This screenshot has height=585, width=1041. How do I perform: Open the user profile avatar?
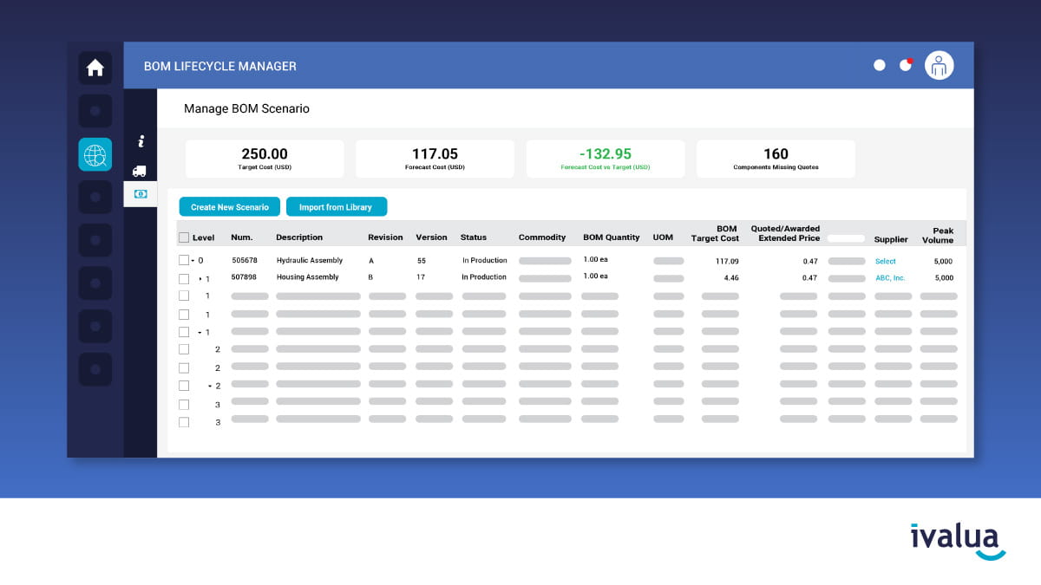pyautogui.click(x=939, y=65)
